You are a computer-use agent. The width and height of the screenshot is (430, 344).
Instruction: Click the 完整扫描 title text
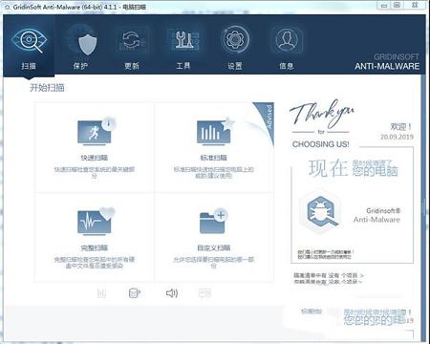click(95, 247)
